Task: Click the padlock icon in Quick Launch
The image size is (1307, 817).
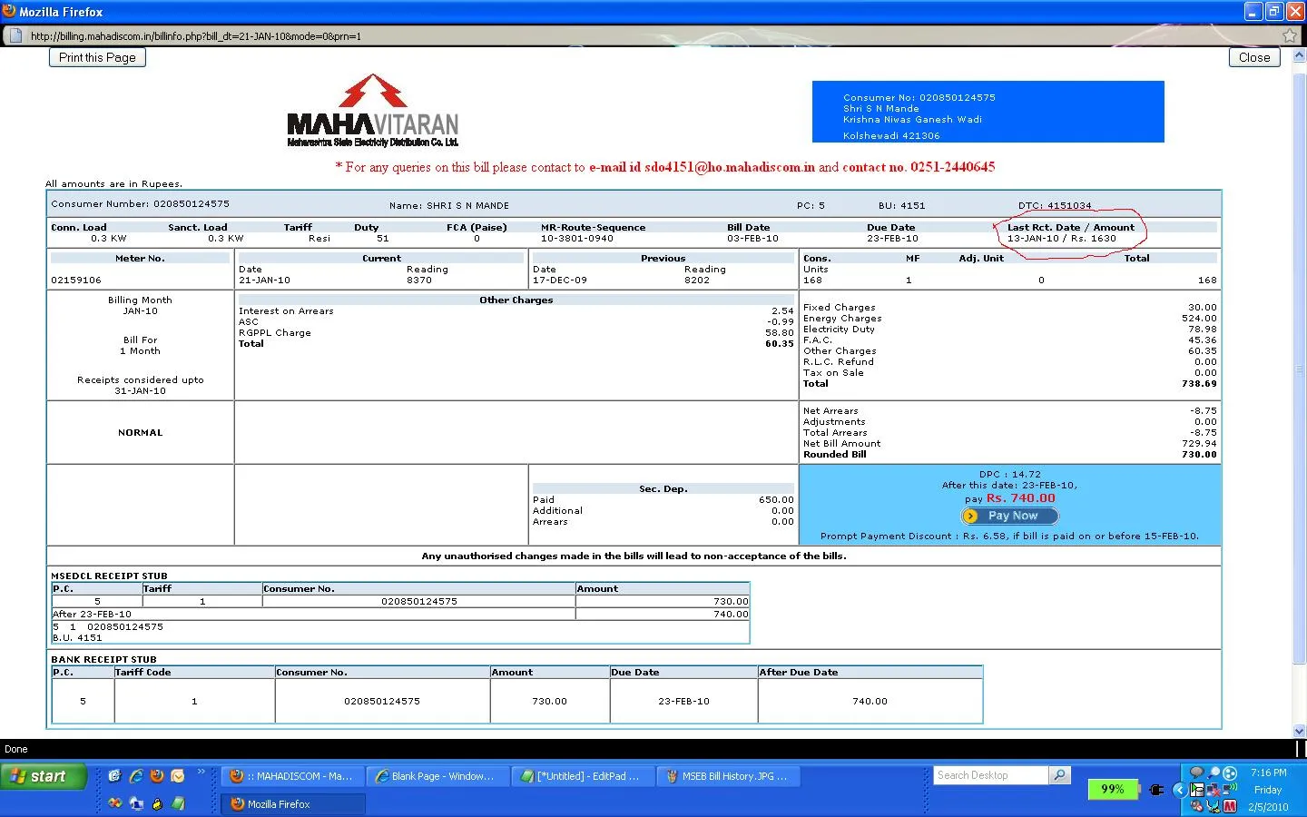Action: [157, 803]
